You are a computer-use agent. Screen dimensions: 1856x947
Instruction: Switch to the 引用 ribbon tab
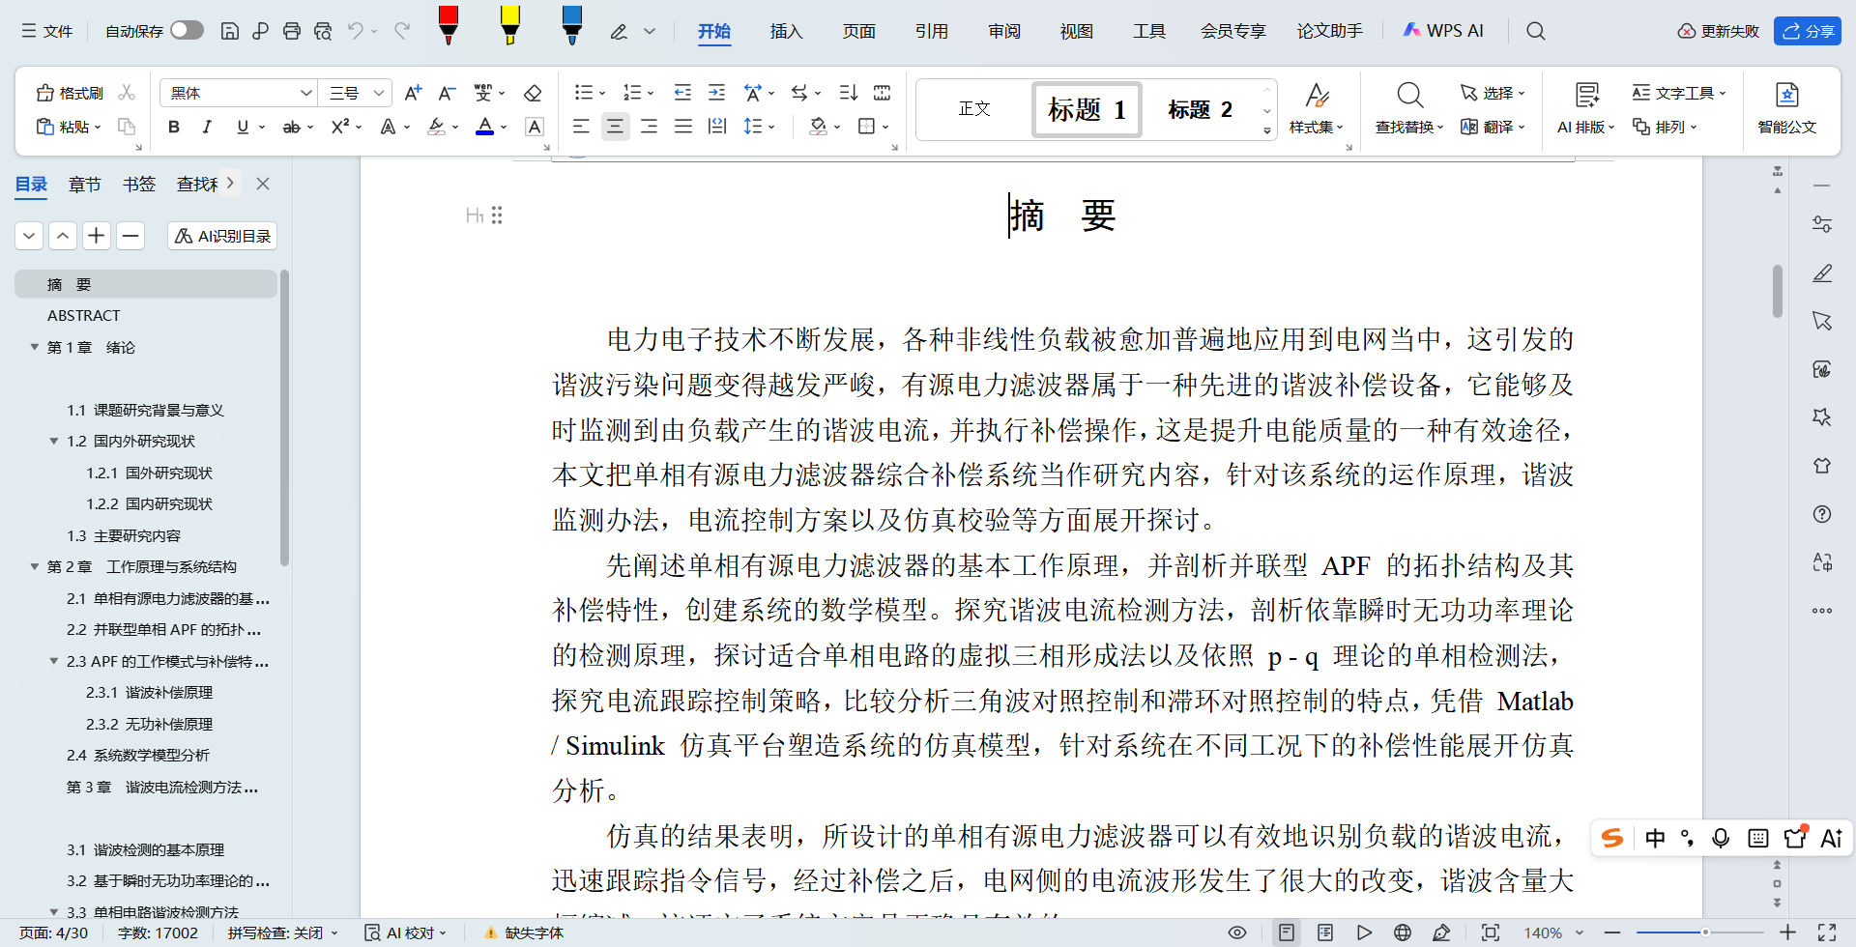point(931,31)
